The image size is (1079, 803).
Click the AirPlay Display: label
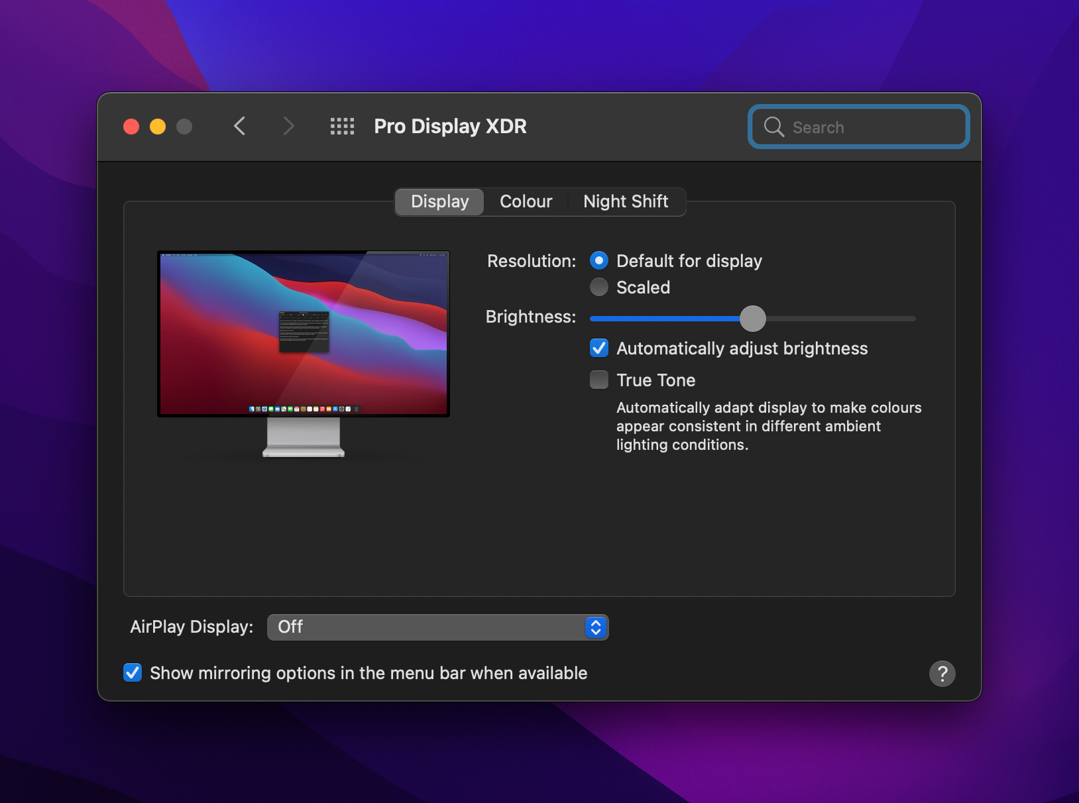pyautogui.click(x=192, y=627)
